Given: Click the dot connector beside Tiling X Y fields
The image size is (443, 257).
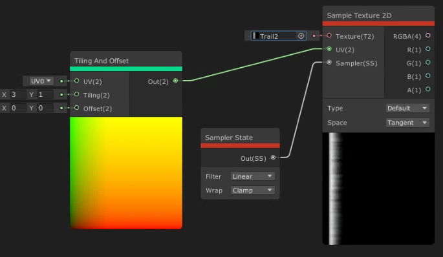Looking at the screenshot, I should pyautogui.click(x=61, y=94).
